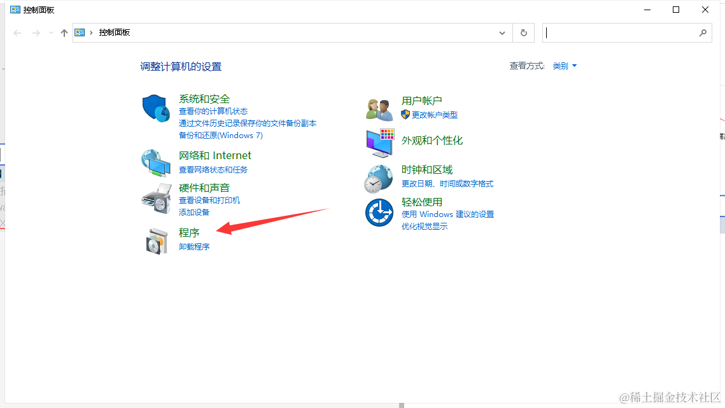Click the 网络和 Internet globe icon
Viewport: 725px width, 408px height.
tap(156, 162)
